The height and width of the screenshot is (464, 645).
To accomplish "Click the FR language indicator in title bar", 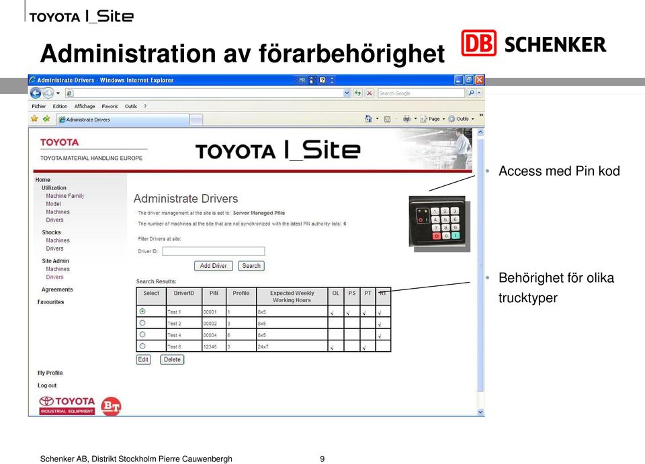I will (302, 80).
